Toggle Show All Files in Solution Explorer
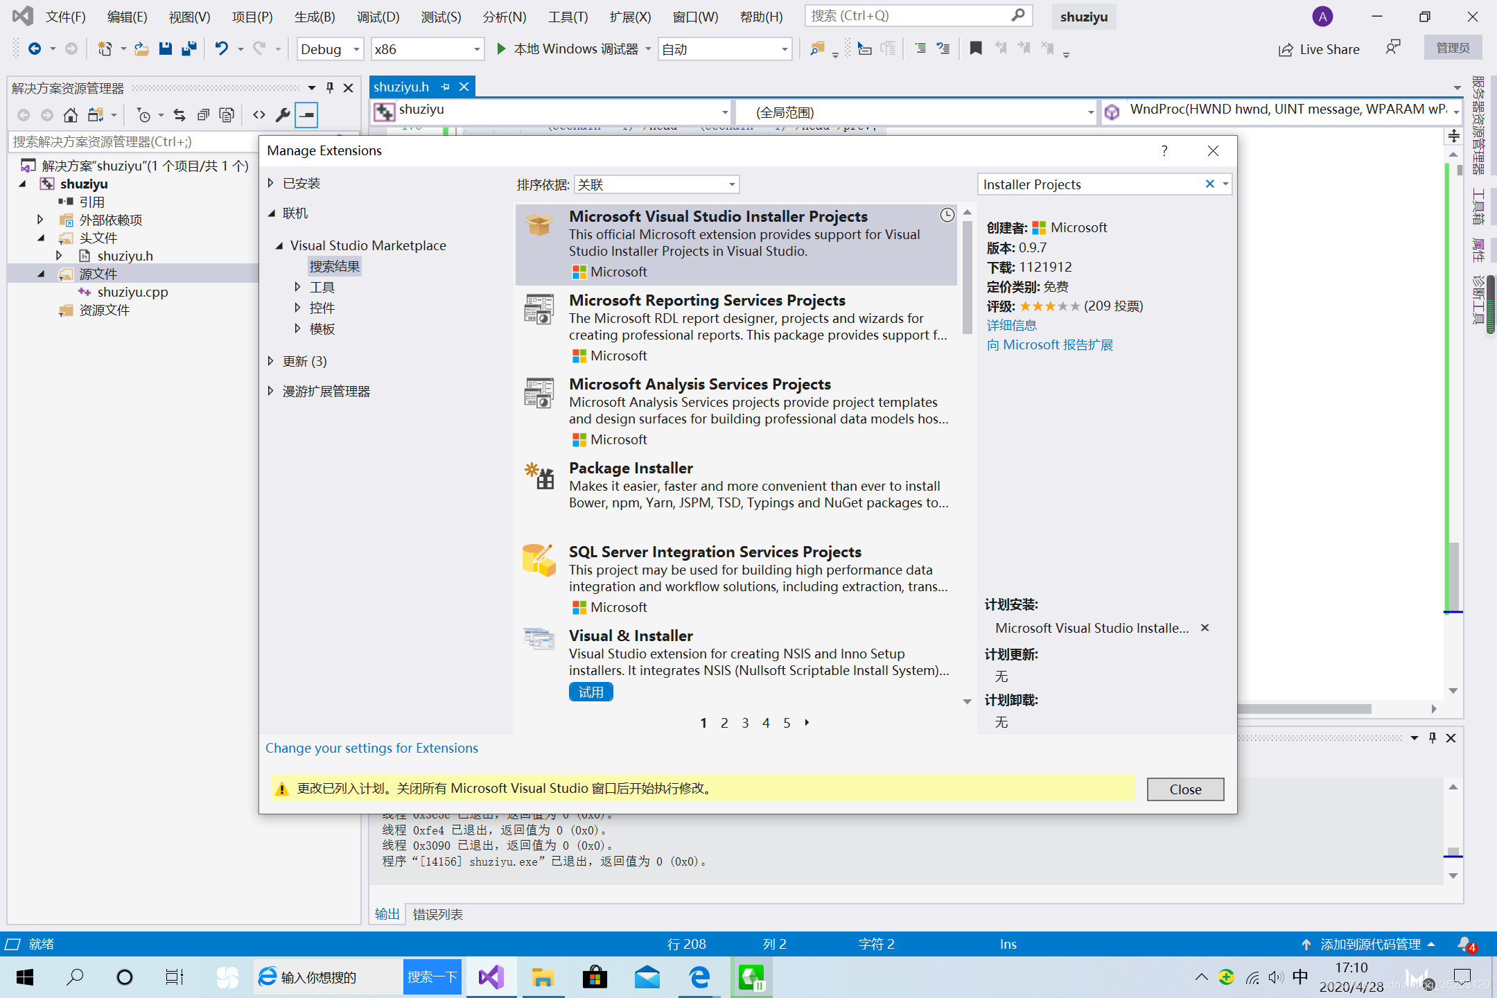This screenshot has height=998, width=1497. (227, 115)
